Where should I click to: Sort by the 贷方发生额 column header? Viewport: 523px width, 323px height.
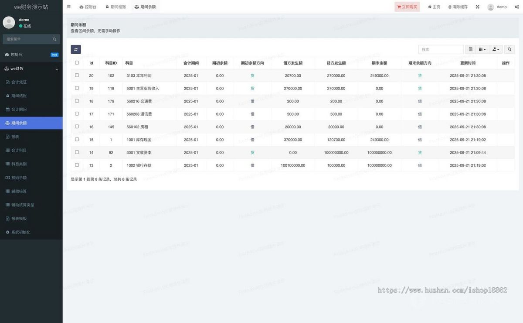(336, 63)
